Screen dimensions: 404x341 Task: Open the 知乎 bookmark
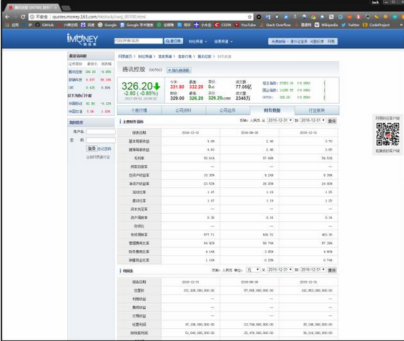tap(184, 25)
